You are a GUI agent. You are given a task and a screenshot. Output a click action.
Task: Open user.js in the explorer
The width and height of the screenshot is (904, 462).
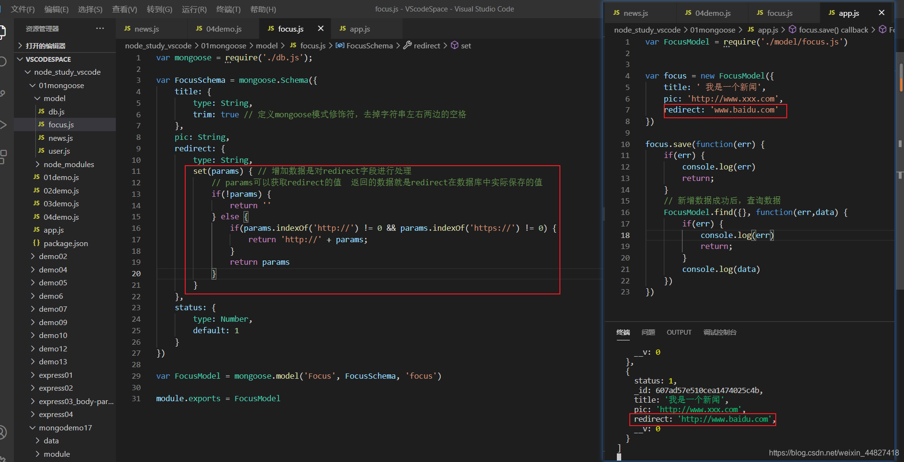point(65,151)
